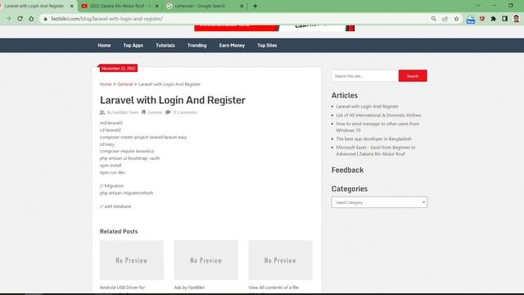Image resolution: width=524 pixels, height=295 pixels.
Task: Click the address bar URL
Action: click(106, 19)
